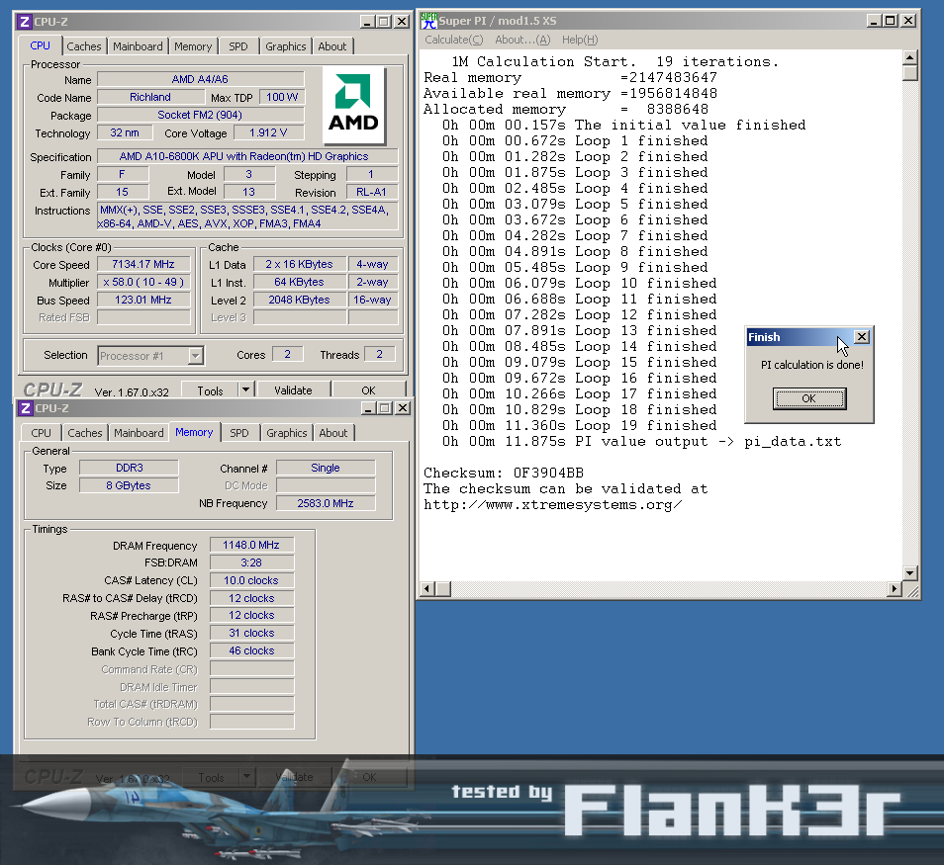Click the DRAM Frequency value 1148.0 MHz
Screen dimensions: 944x865
pos(251,545)
